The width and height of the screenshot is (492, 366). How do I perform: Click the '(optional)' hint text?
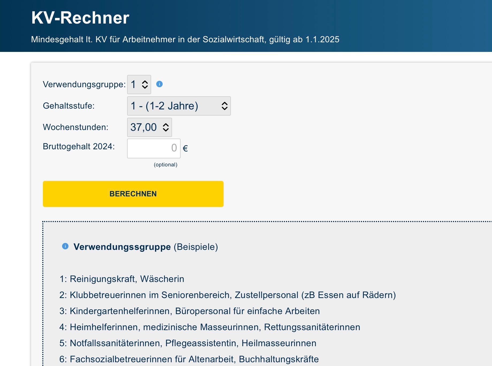[166, 165]
